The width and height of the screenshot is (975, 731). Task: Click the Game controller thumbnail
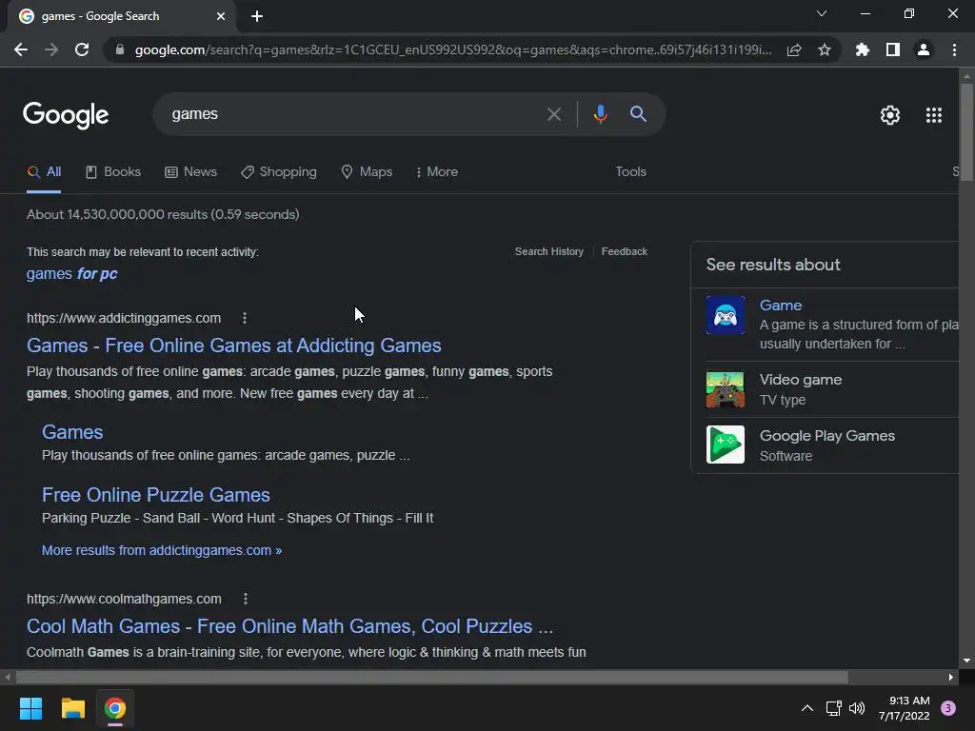click(725, 315)
